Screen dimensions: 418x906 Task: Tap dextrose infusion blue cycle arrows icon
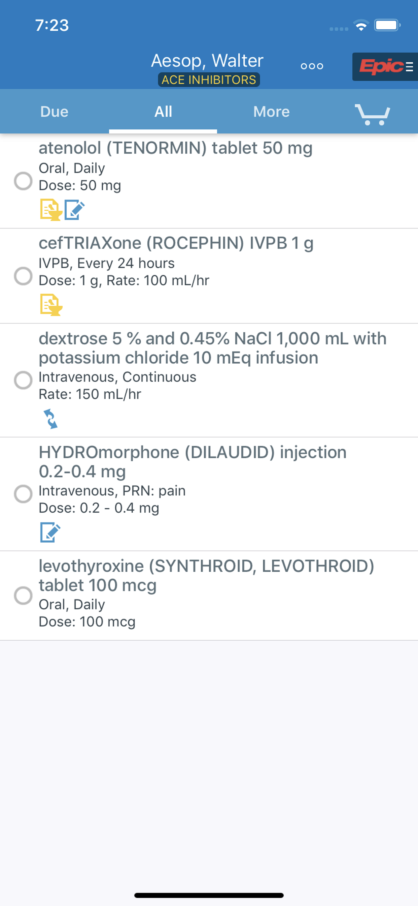(x=50, y=419)
